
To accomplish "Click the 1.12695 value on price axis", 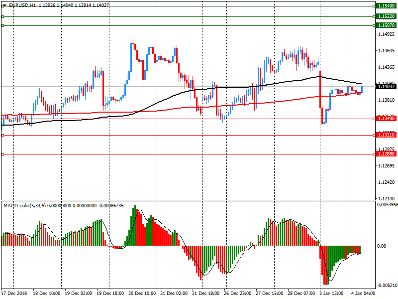I will [x=387, y=166].
